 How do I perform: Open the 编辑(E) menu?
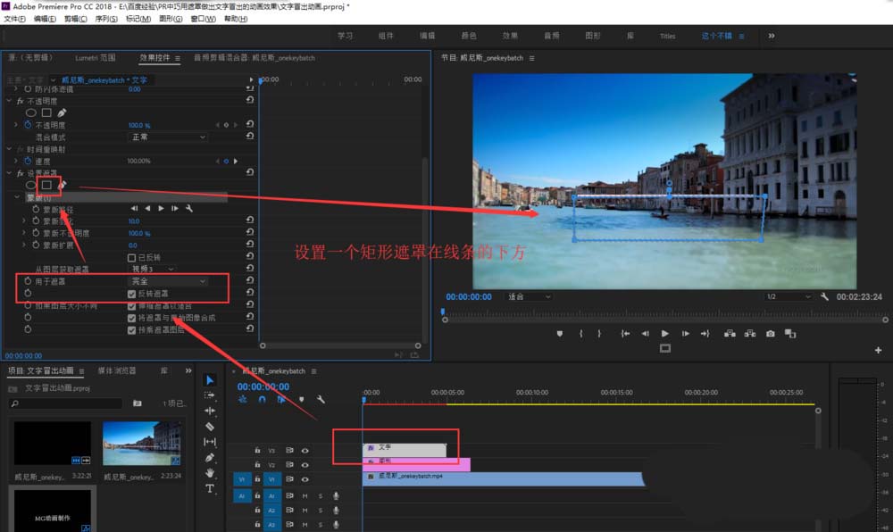(x=45, y=19)
